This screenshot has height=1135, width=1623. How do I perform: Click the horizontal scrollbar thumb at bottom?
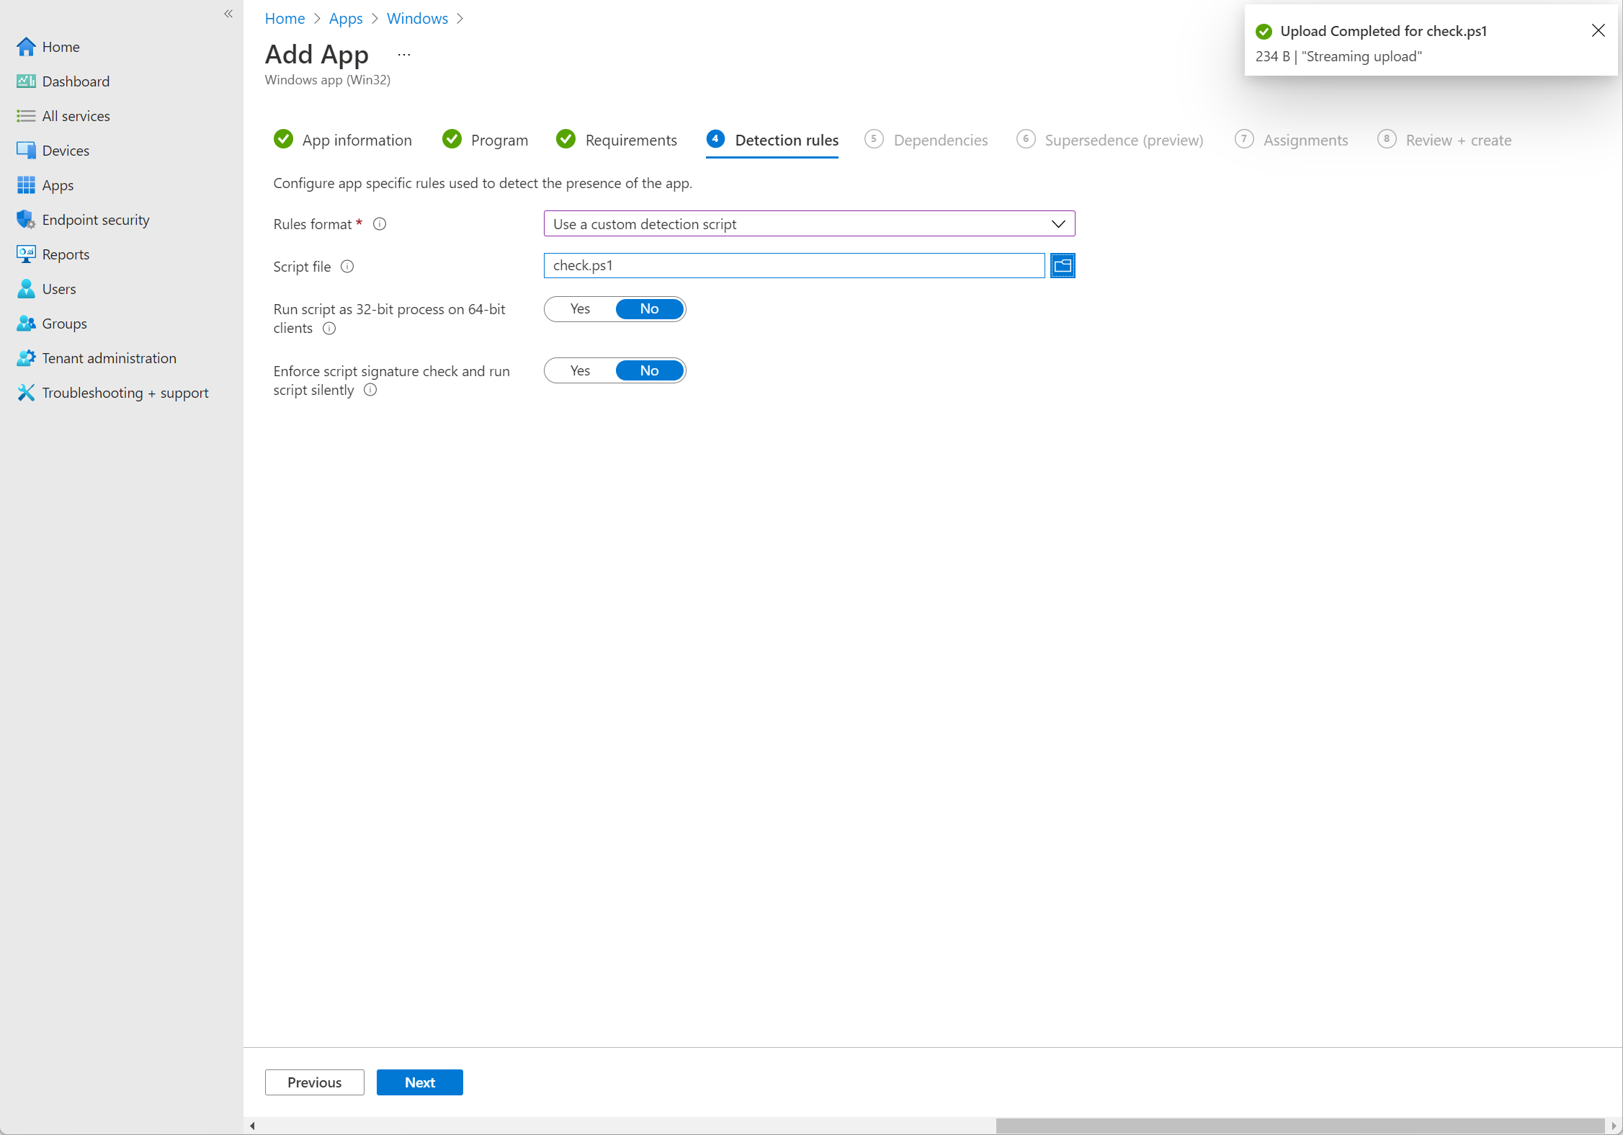[1300, 1126]
